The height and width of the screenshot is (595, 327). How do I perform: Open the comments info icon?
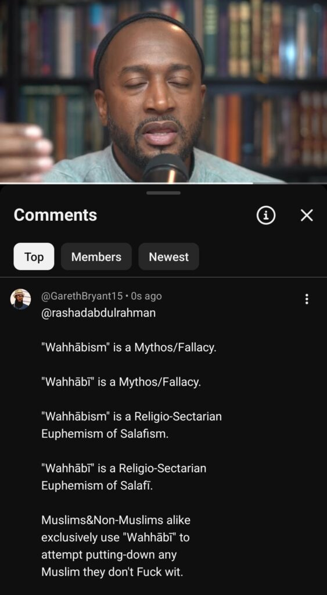click(x=266, y=216)
